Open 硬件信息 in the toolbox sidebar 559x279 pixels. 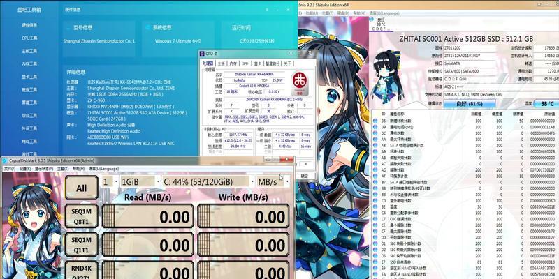29,25
